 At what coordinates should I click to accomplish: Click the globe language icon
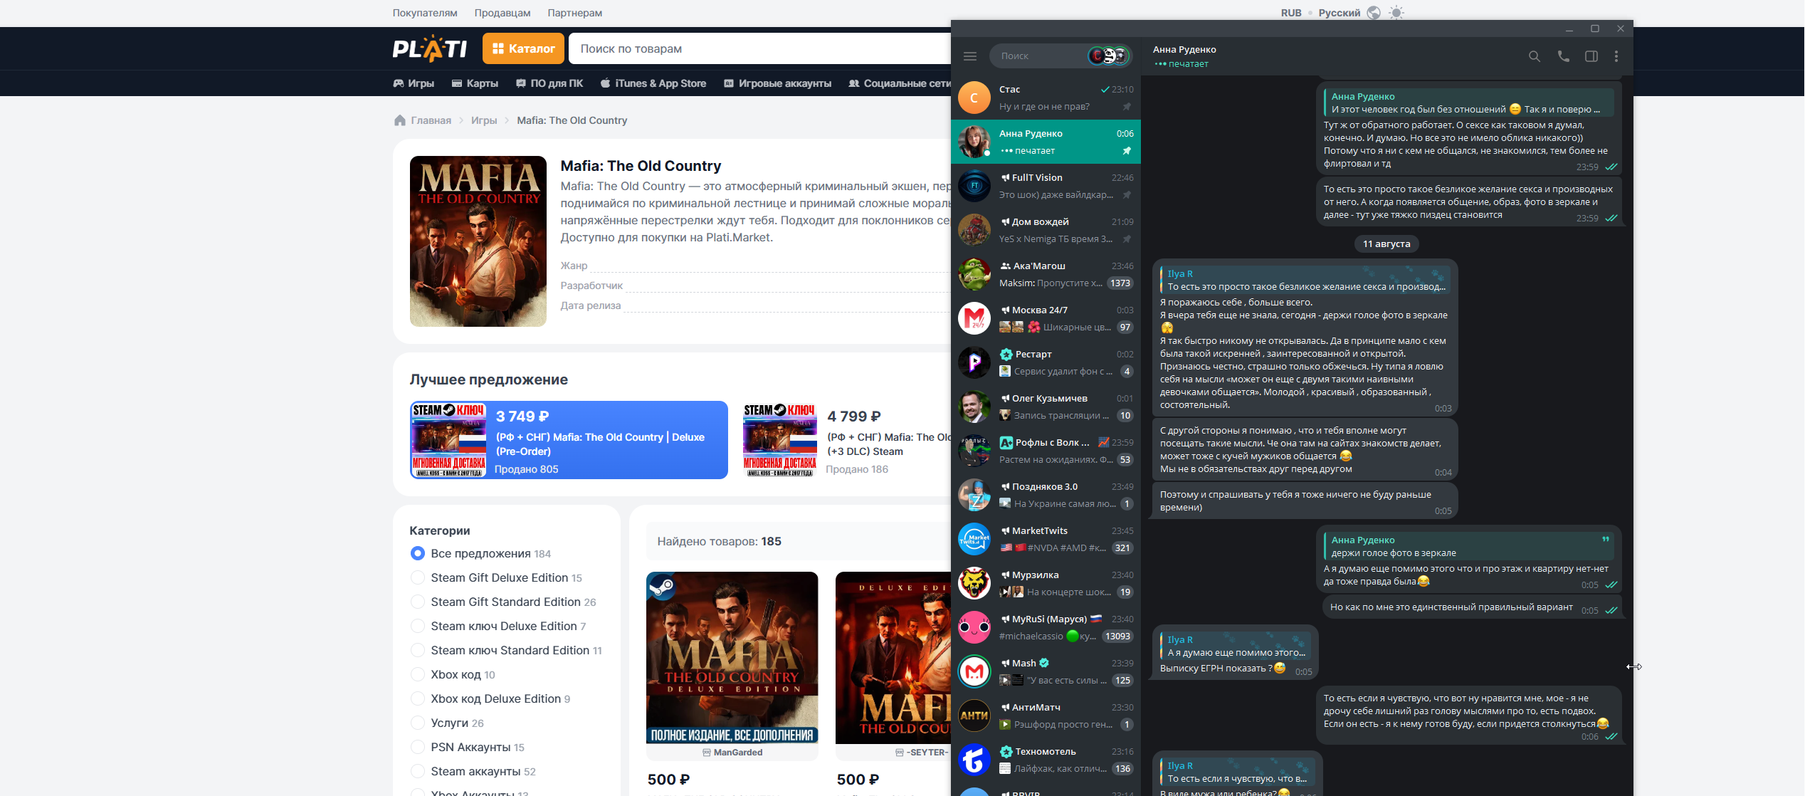pyautogui.click(x=1374, y=13)
